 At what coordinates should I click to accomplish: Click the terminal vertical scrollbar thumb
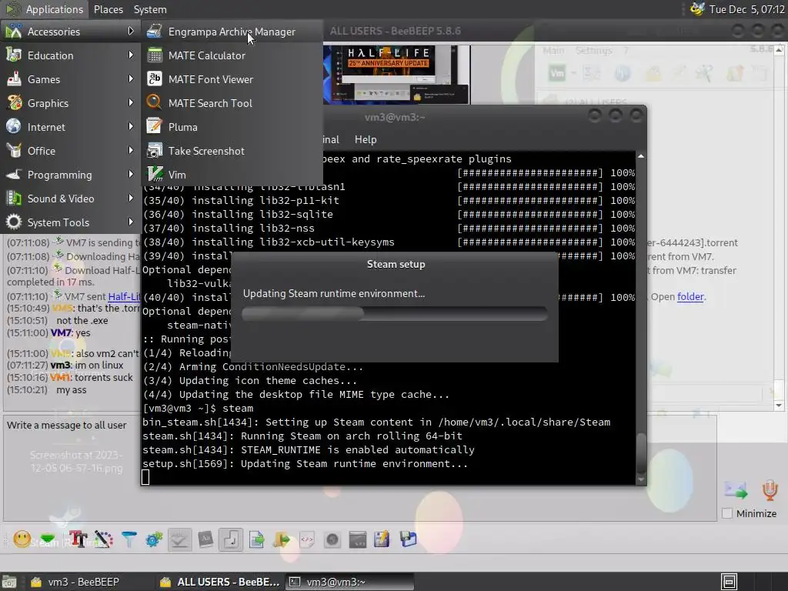point(641,452)
